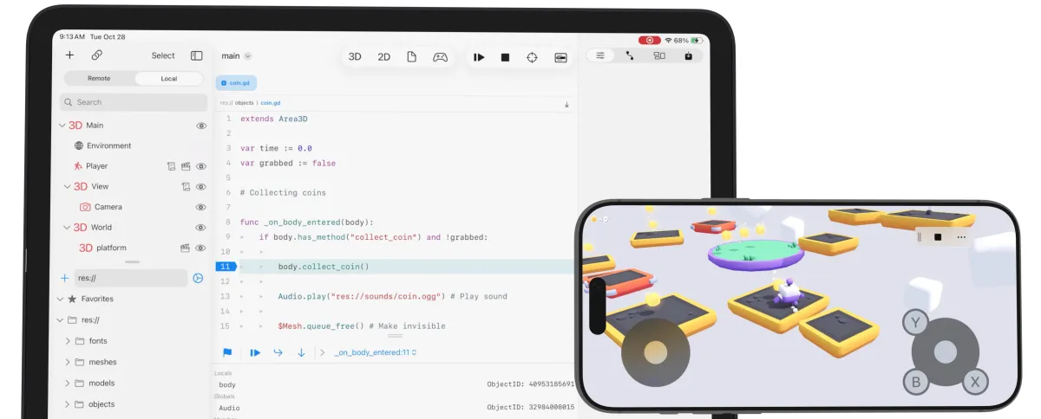The image size is (1041, 419).
Task: Toggle the breakpoint flag in debugger bar
Action: (x=227, y=352)
